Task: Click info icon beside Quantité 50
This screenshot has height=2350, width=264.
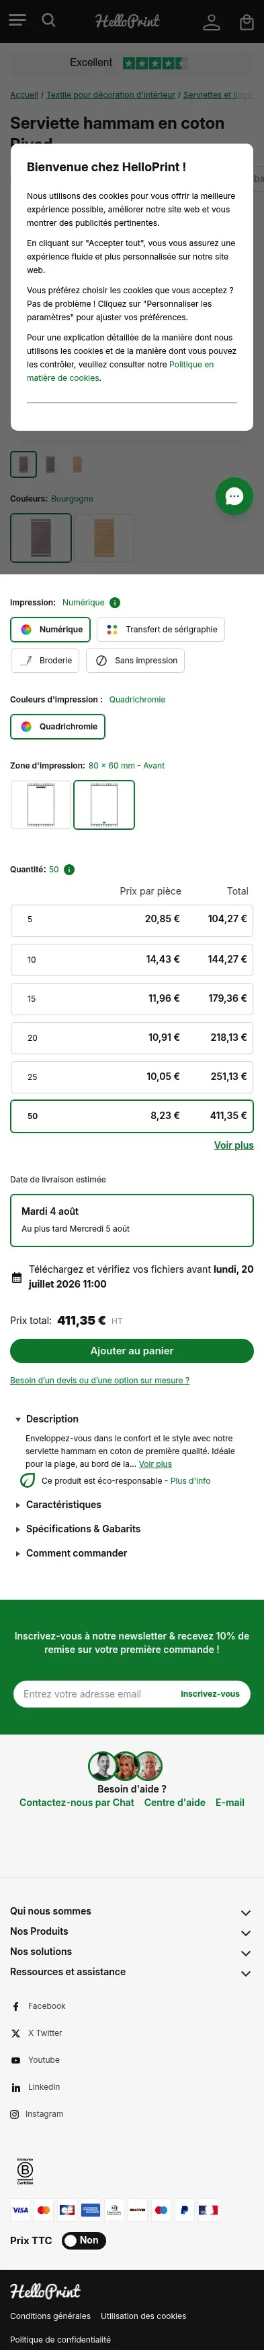Action: [x=69, y=870]
